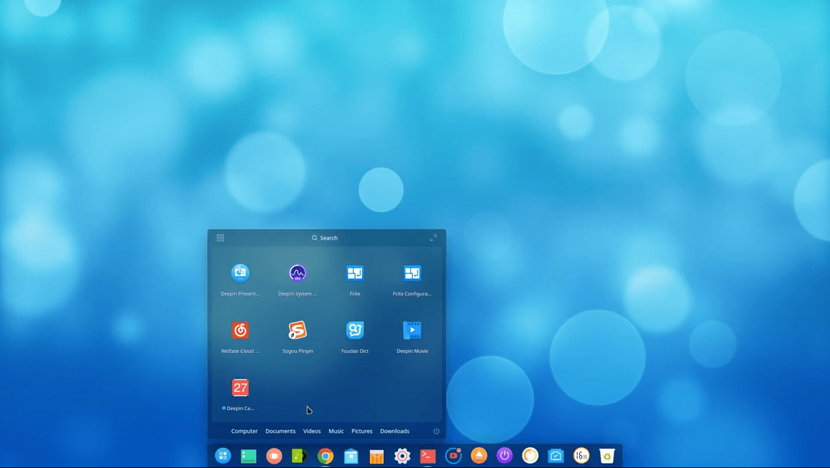Launch Deepin System Monitor
The height and width of the screenshot is (468, 830).
298,273
